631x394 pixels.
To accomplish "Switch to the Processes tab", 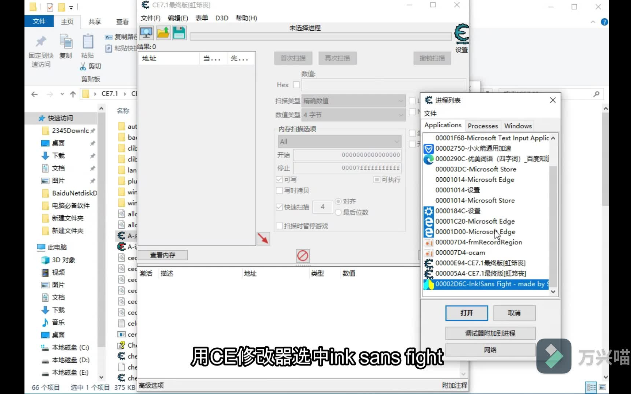I will 483,125.
